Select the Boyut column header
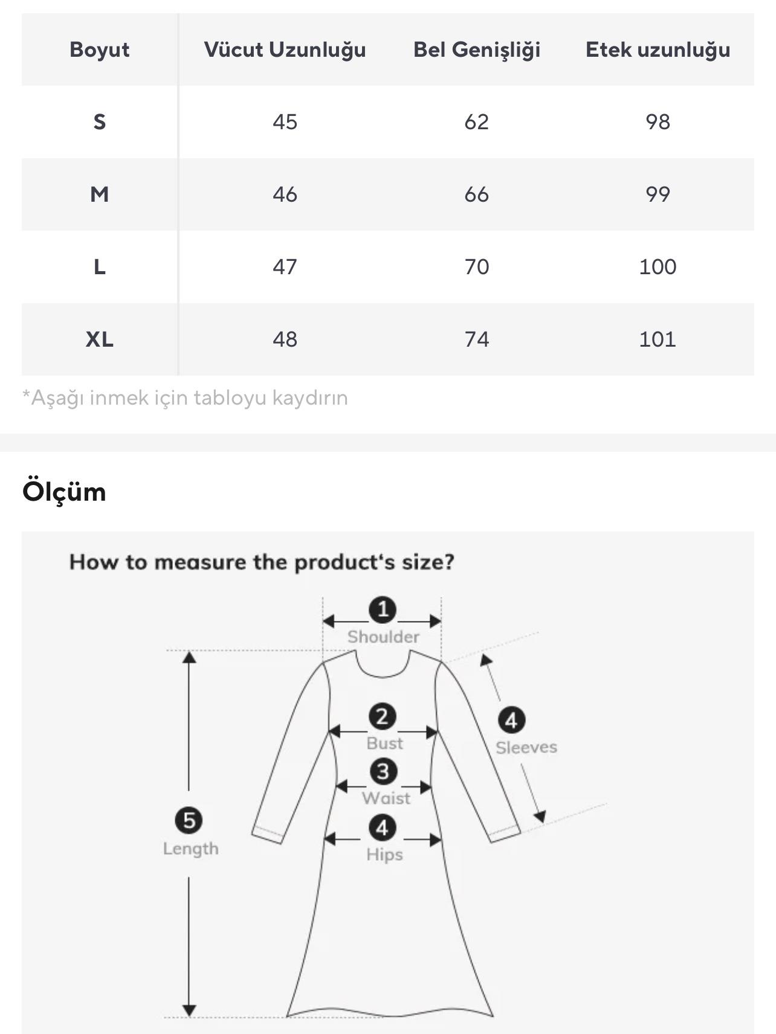 (x=100, y=50)
